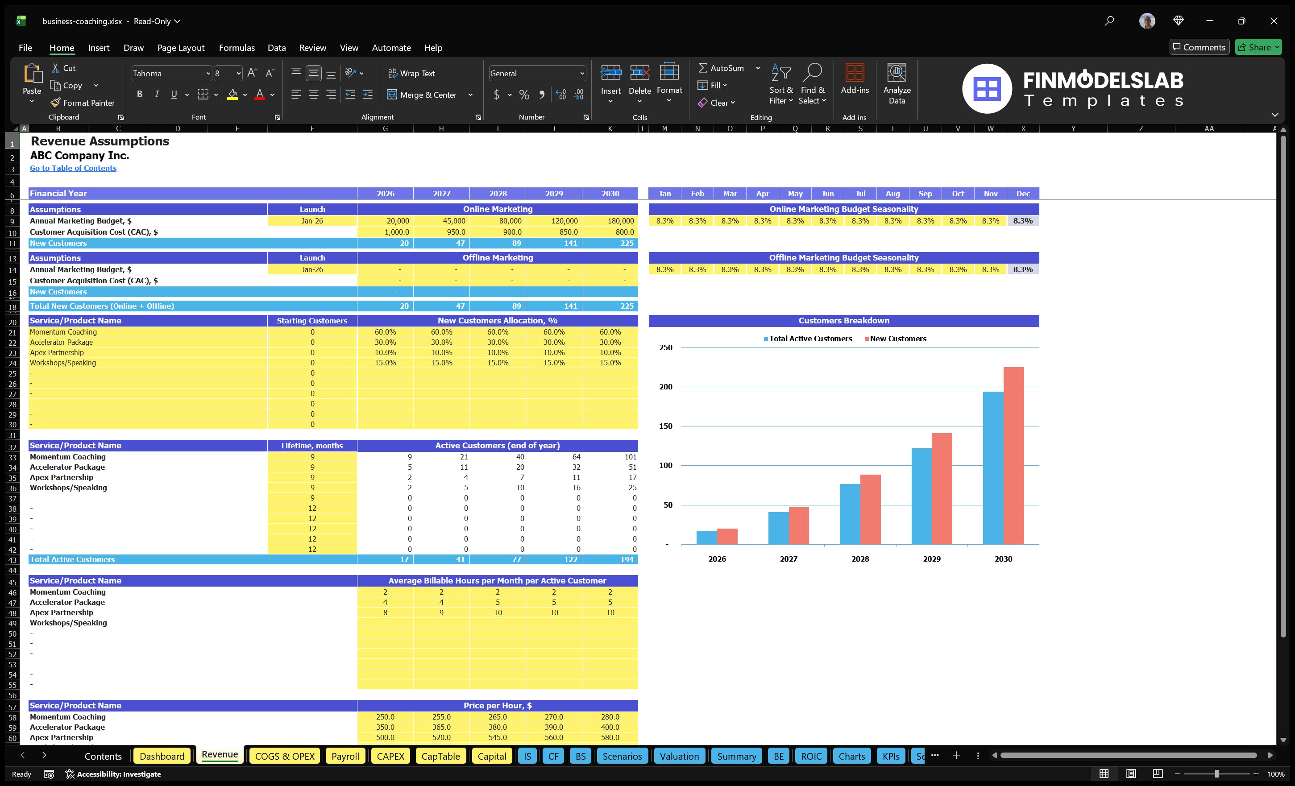The image size is (1295, 786).
Task: Expand the Number Format dropdown showing General
Action: [x=582, y=73]
